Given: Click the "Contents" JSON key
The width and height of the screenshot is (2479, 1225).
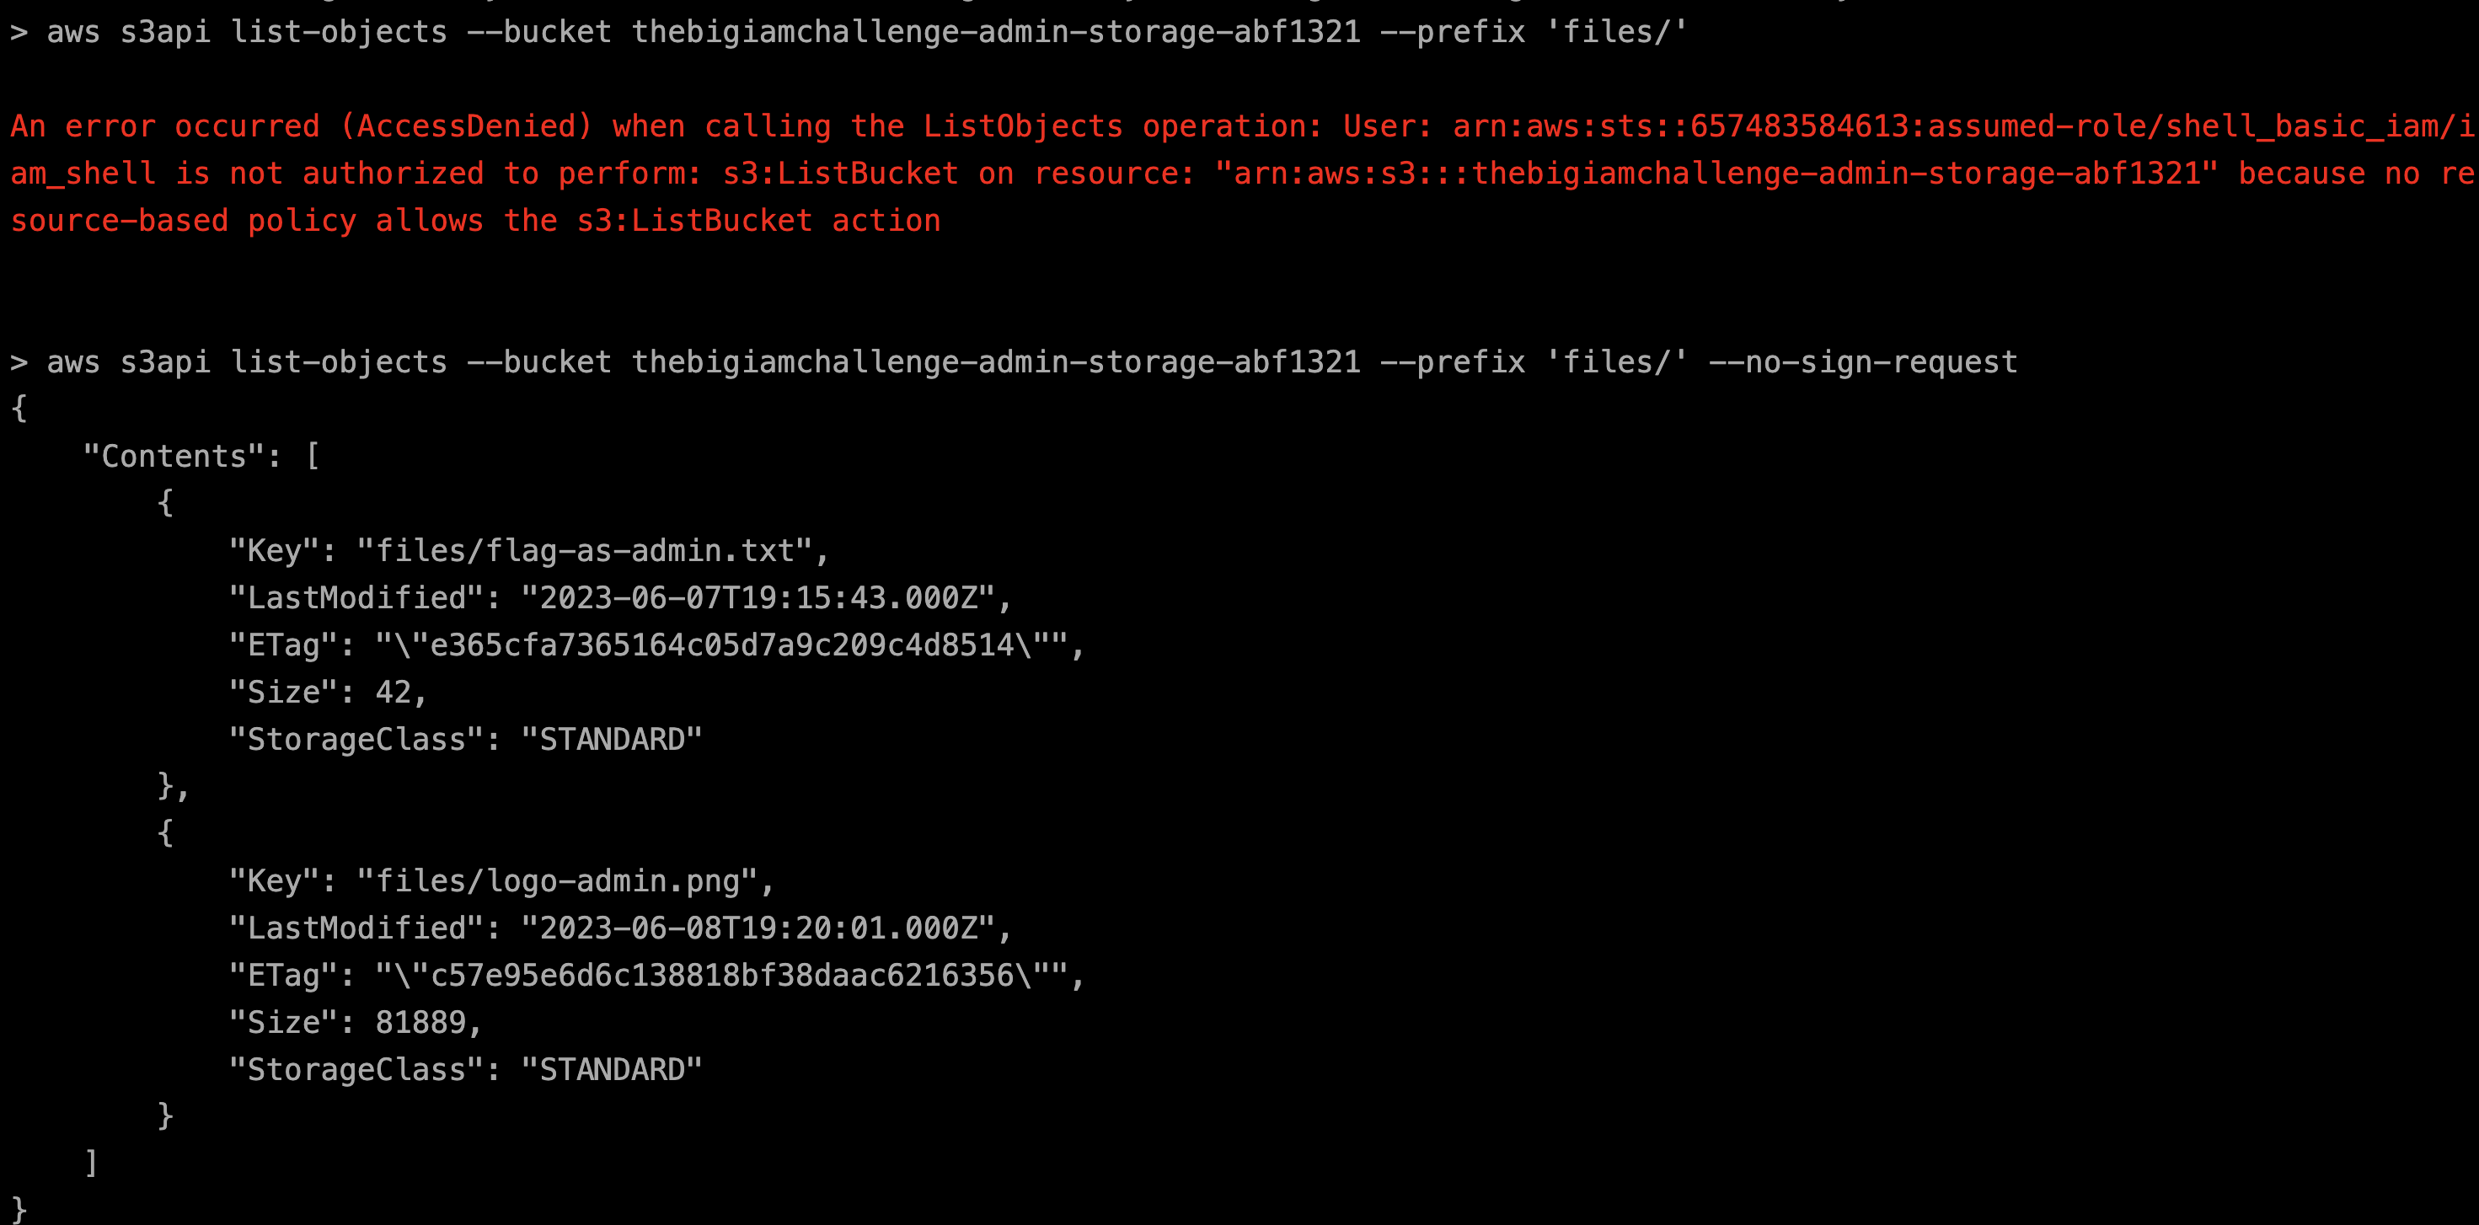Looking at the screenshot, I should 174,456.
